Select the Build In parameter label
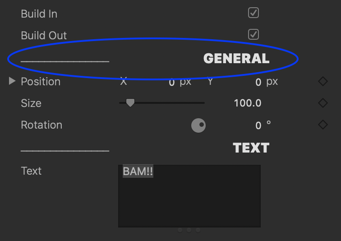This screenshot has height=241, width=341. click(x=39, y=14)
